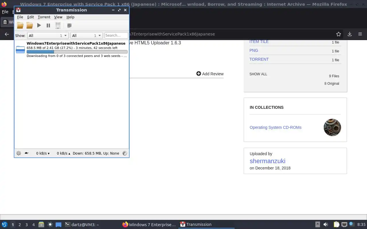Open the Torrent menu
The height and width of the screenshot is (229, 367).
(44, 17)
